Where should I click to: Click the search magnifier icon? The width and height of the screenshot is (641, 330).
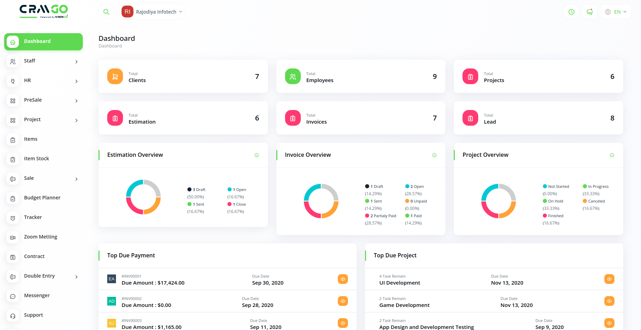(x=106, y=12)
